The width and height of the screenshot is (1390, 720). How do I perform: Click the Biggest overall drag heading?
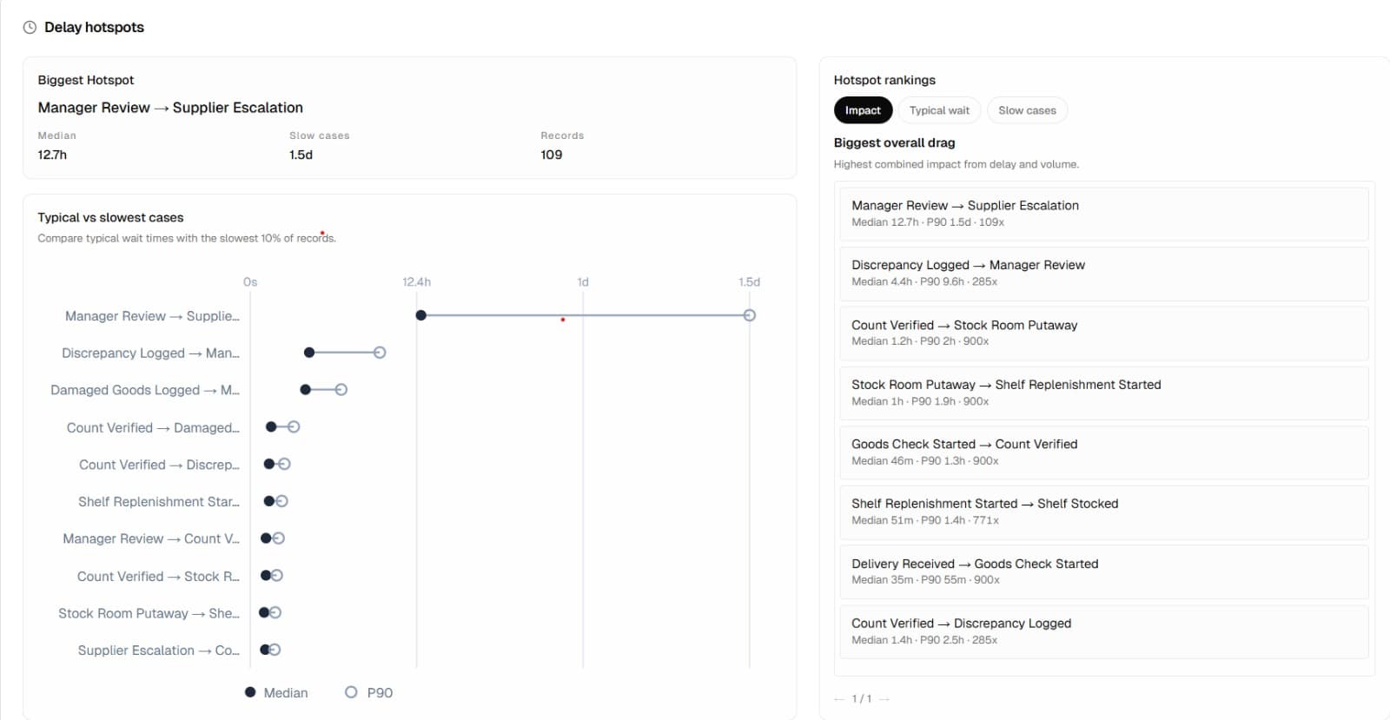pyautogui.click(x=894, y=142)
